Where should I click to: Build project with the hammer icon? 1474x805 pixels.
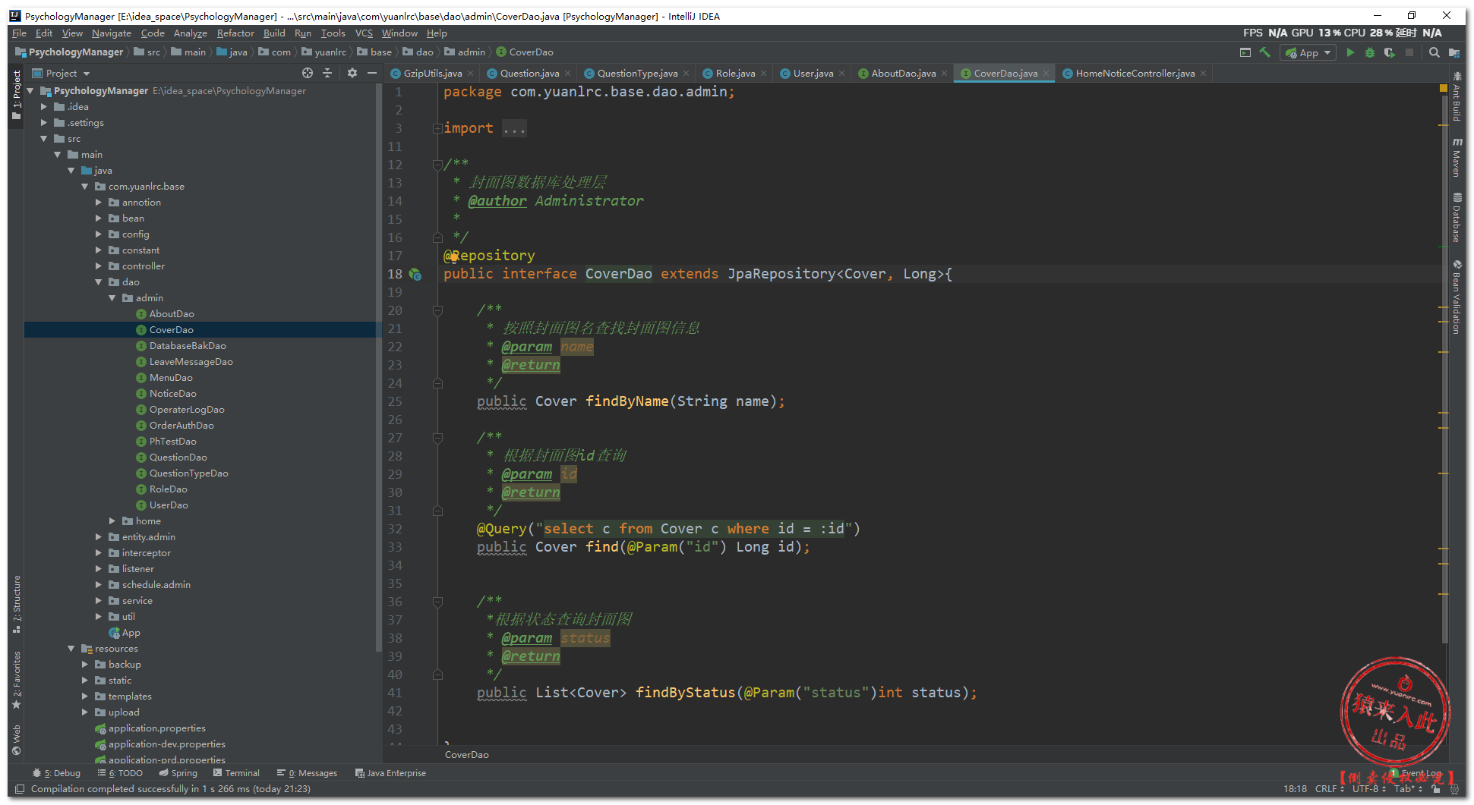click(x=1264, y=52)
